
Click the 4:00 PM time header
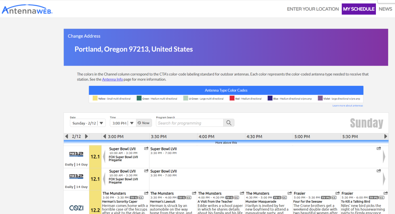point(207,136)
